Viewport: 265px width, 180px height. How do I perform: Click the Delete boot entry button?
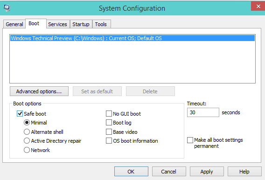pyautogui.click(x=150, y=91)
